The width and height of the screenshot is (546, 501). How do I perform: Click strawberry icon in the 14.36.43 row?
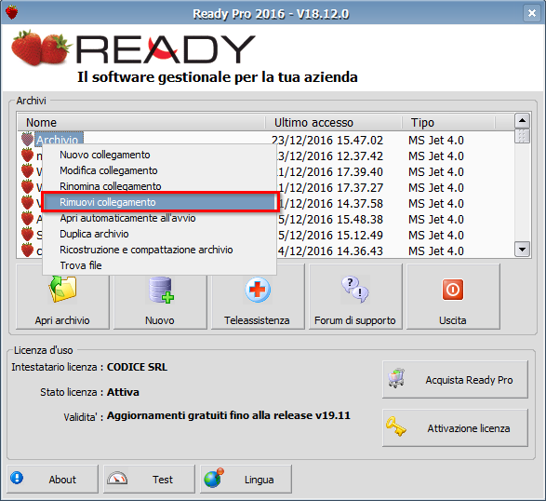tap(27, 250)
